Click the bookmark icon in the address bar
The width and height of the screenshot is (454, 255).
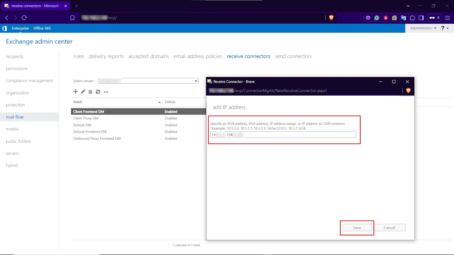(72, 18)
